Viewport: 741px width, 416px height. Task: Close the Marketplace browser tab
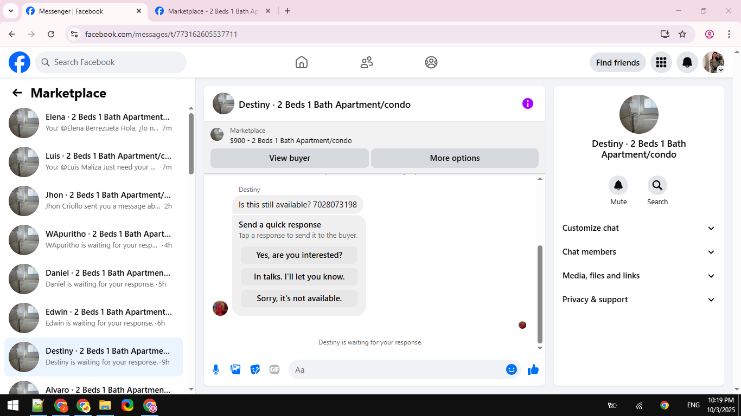click(267, 11)
